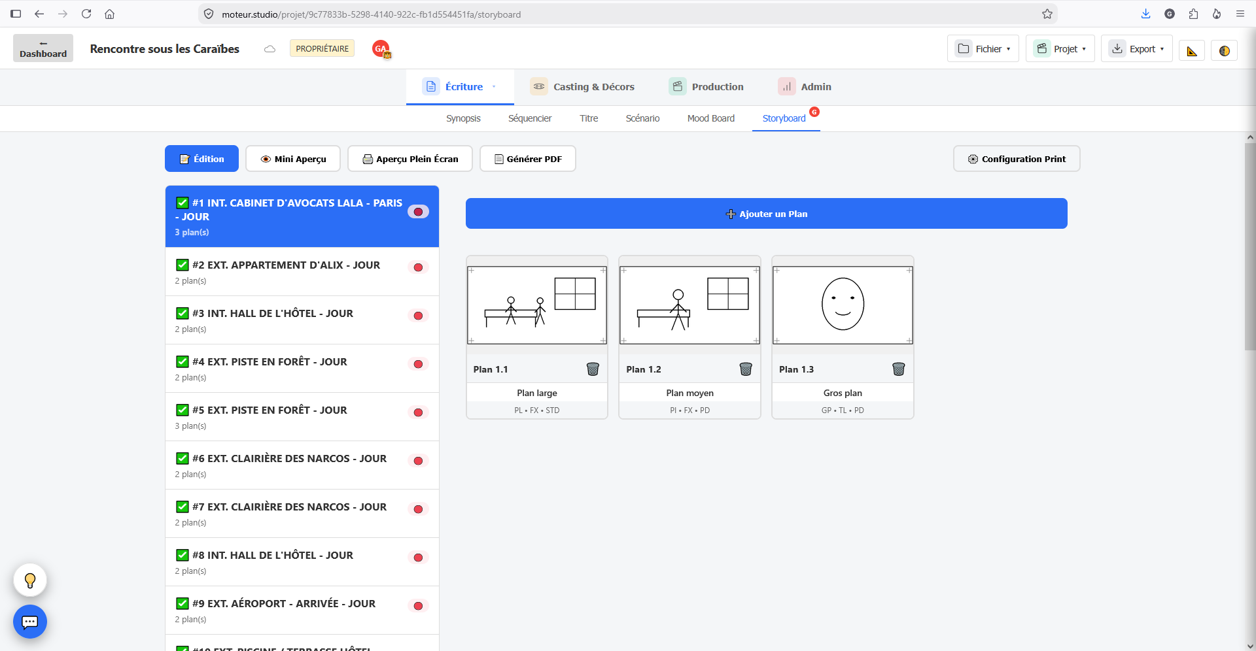This screenshot has height=651, width=1256.
Task: Switch to Casting & Décors tab
Action: click(x=582, y=87)
